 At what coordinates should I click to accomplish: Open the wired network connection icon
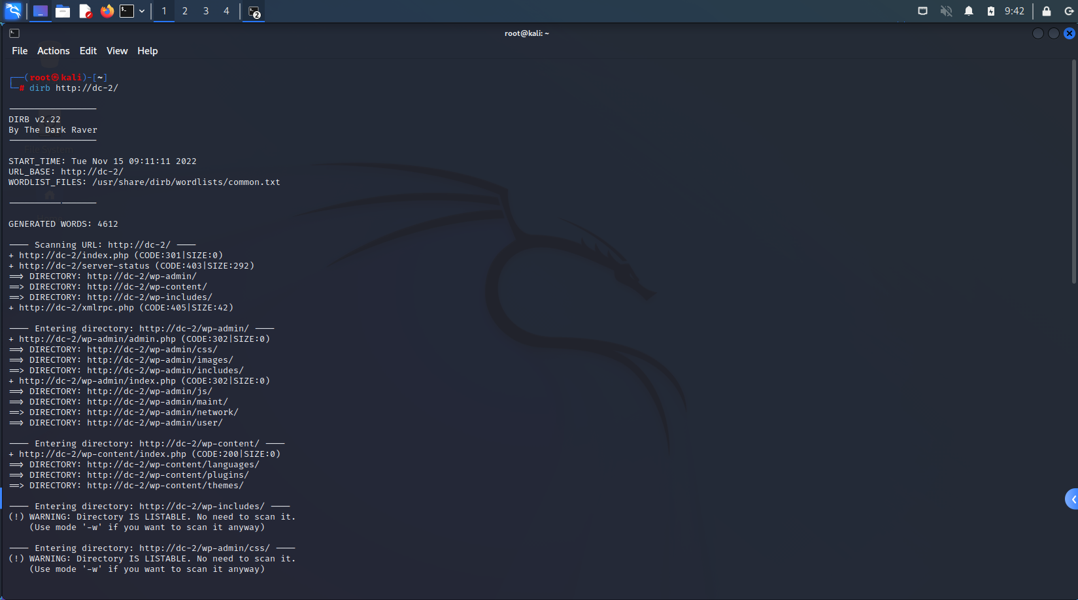pos(923,11)
